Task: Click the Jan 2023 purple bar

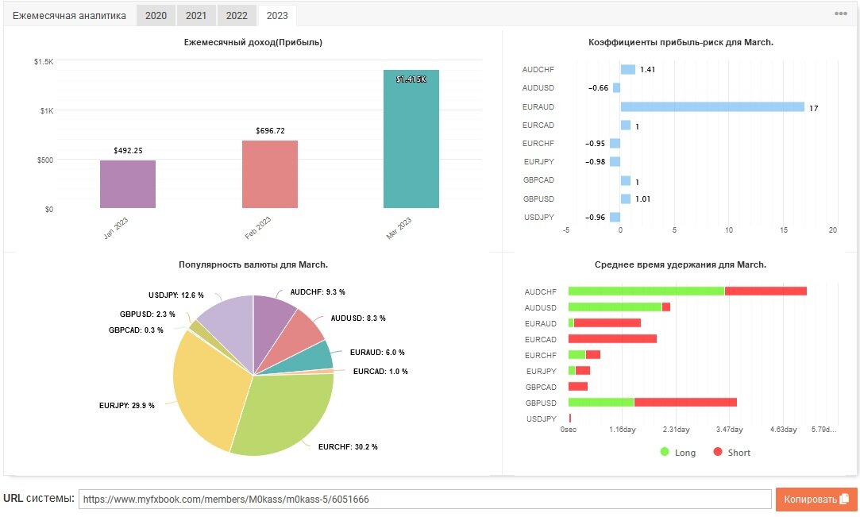Action: click(128, 184)
